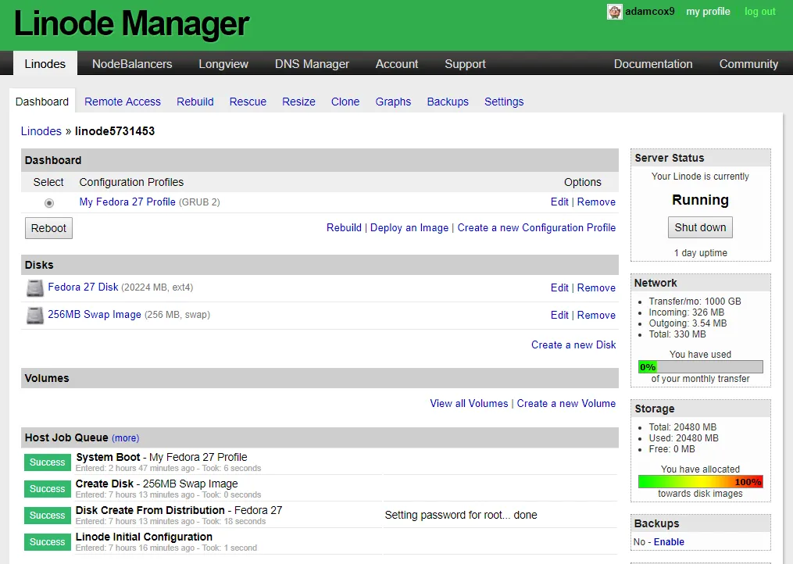The width and height of the screenshot is (793, 564).
Task: Click the disk allocation 100% progress bar
Action: (701, 481)
